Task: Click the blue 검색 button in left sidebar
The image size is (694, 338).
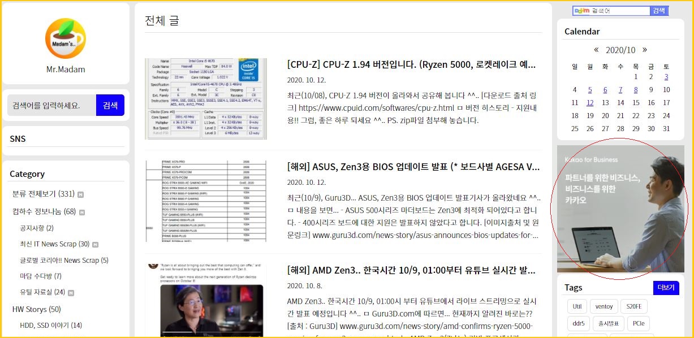Action: coord(110,105)
